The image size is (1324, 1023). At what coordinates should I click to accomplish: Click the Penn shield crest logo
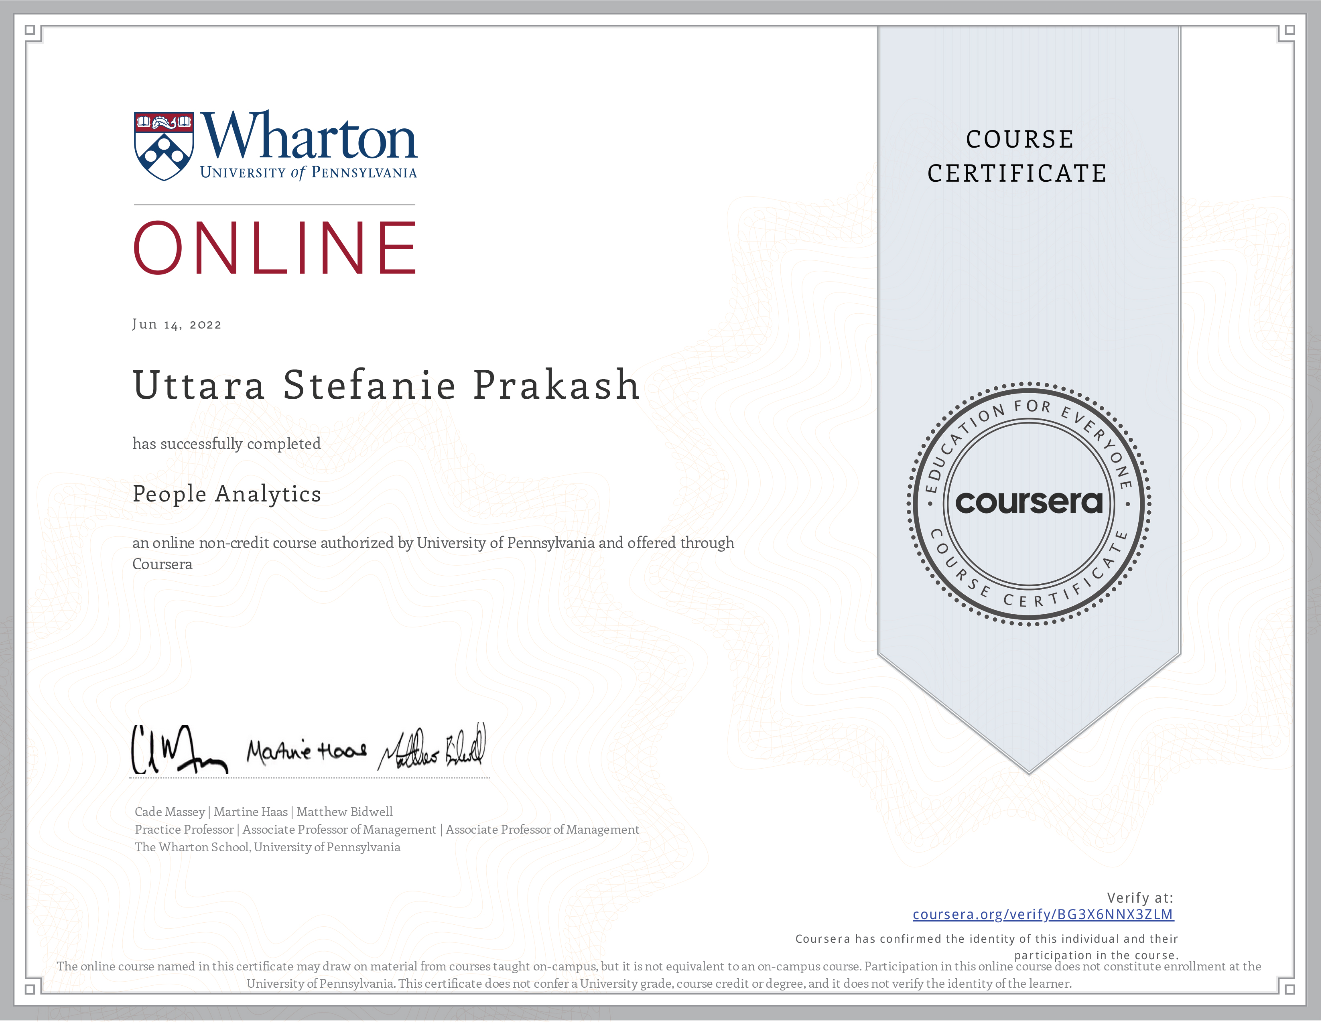coord(164,146)
